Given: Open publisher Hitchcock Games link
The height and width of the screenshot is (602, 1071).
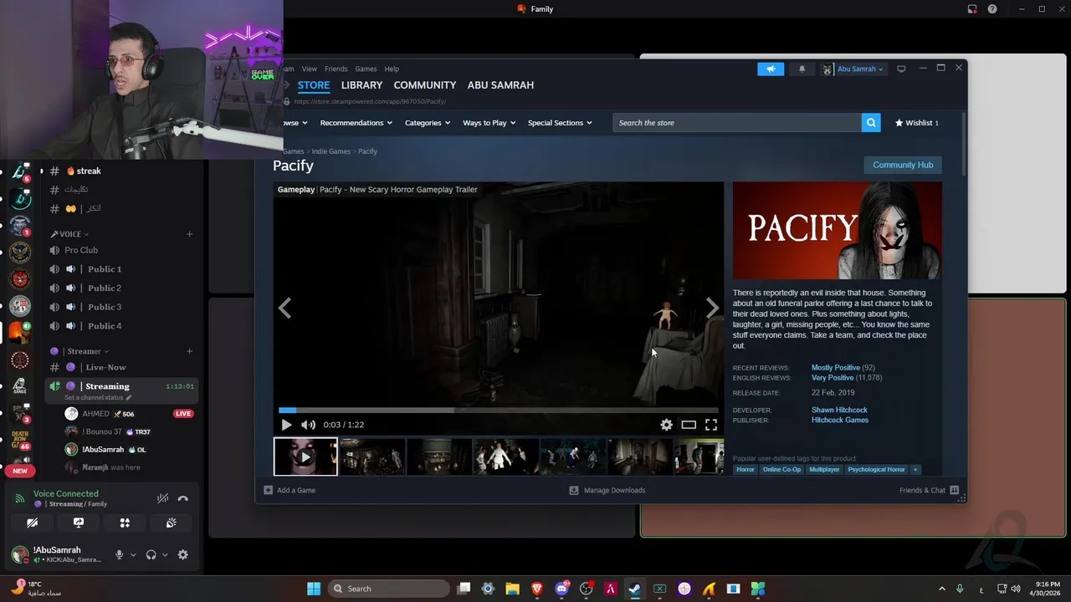Looking at the screenshot, I should coord(840,420).
